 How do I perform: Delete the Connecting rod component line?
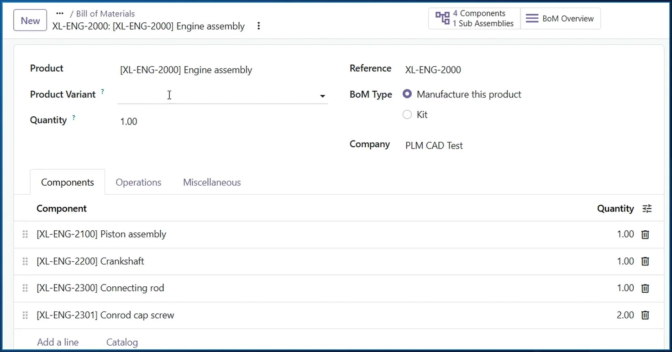click(x=645, y=288)
